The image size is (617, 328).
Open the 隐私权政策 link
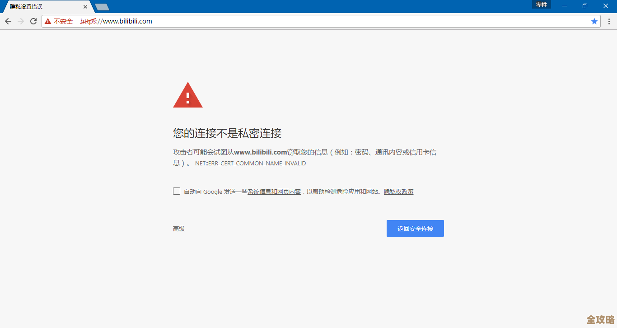pos(398,191)
